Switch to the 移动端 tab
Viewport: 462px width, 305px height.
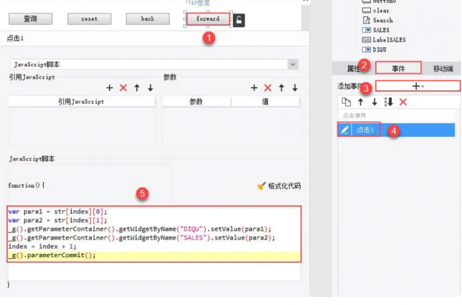(x=443, y=69)
